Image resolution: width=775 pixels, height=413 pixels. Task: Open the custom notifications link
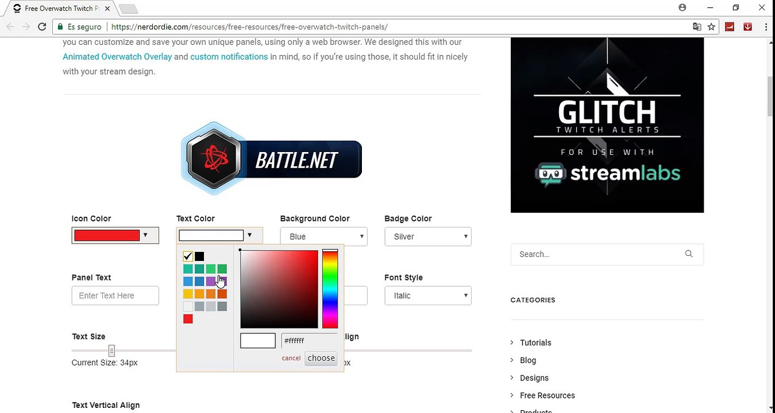click(x=229, y=57)
